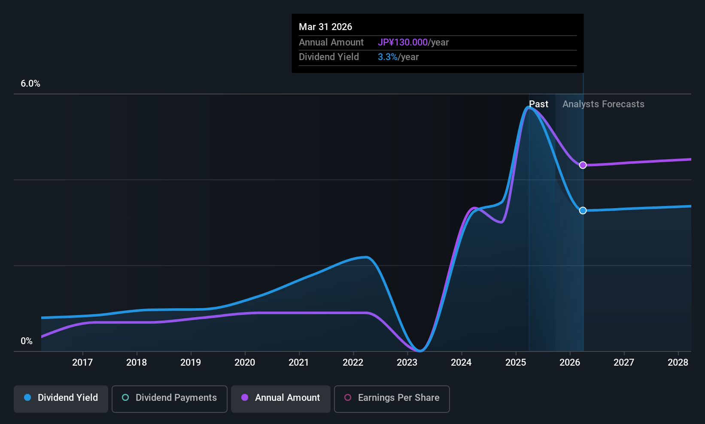
Task: Click the 2023 x-axis year label
Action: click(407, 363)
